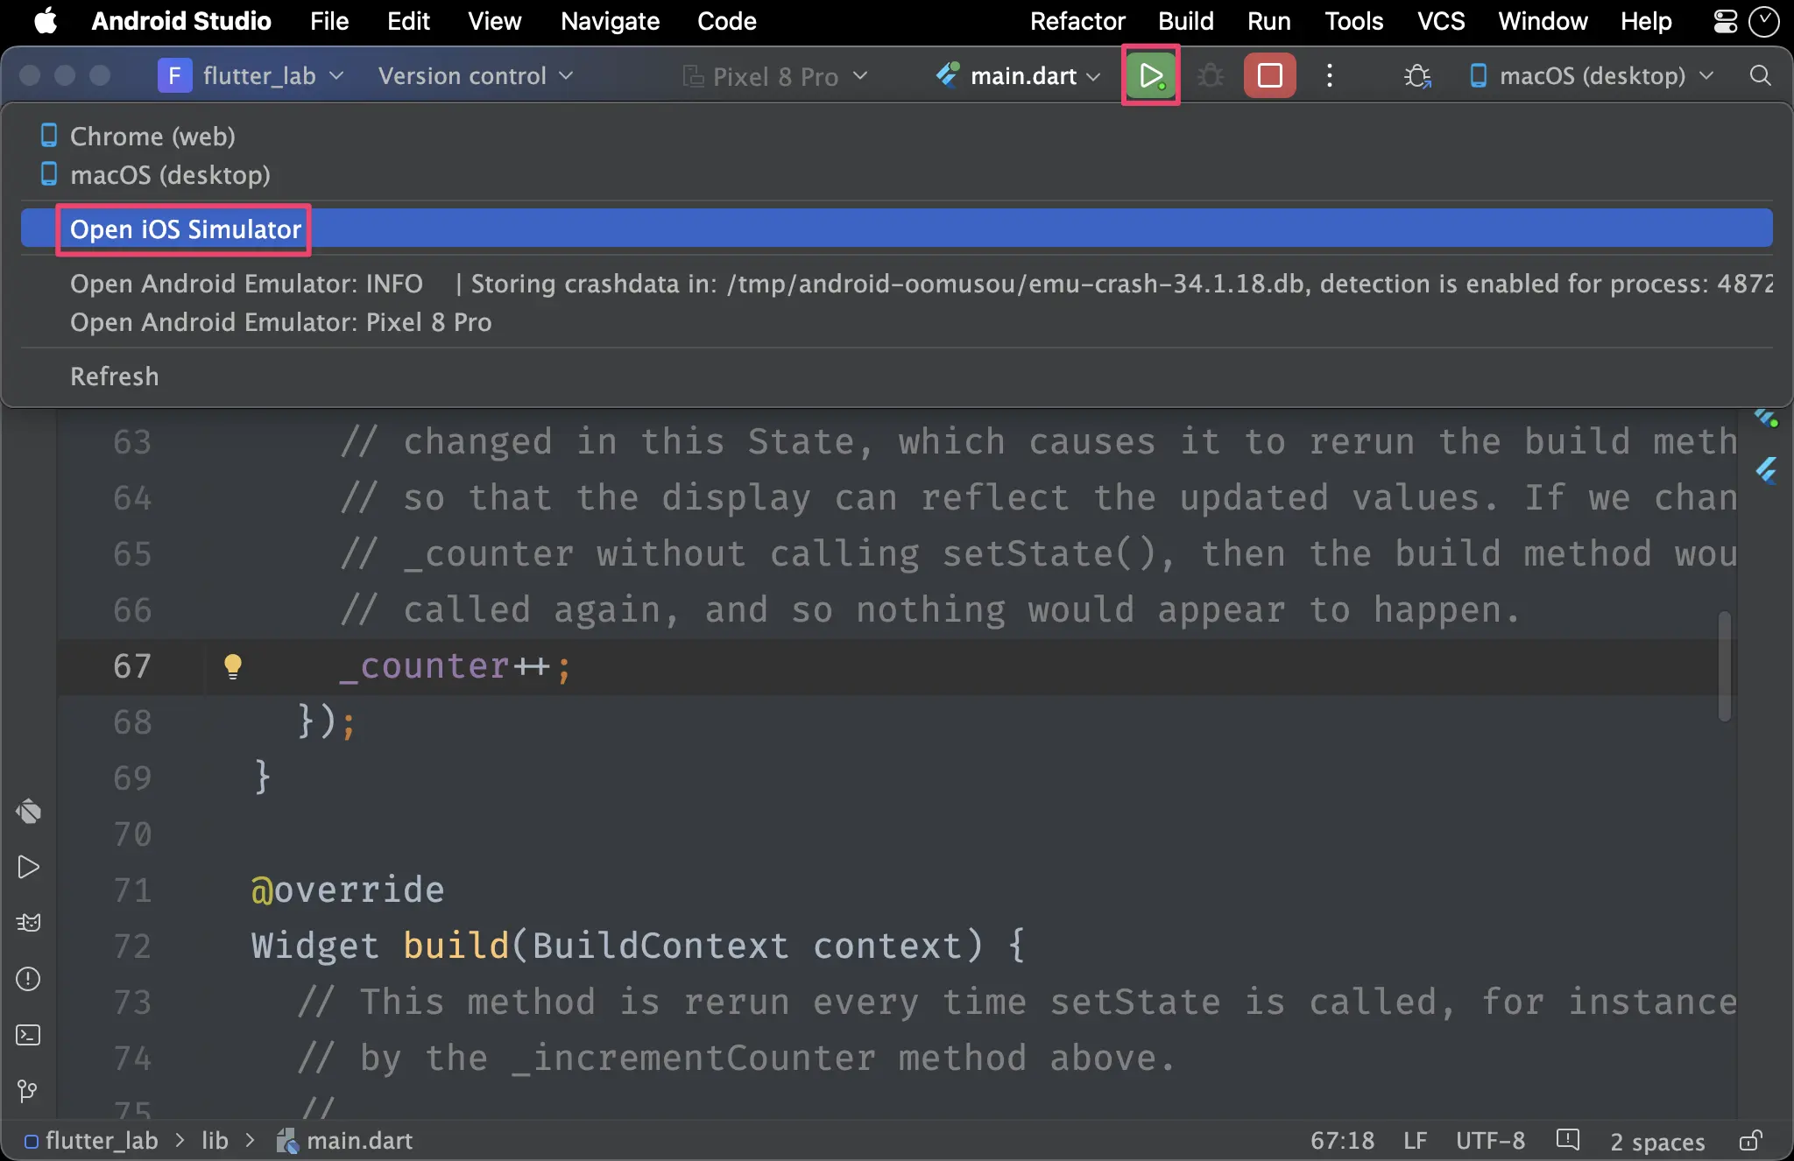
Task: Choose Open iOS Simulator
Action: point(896,229)
